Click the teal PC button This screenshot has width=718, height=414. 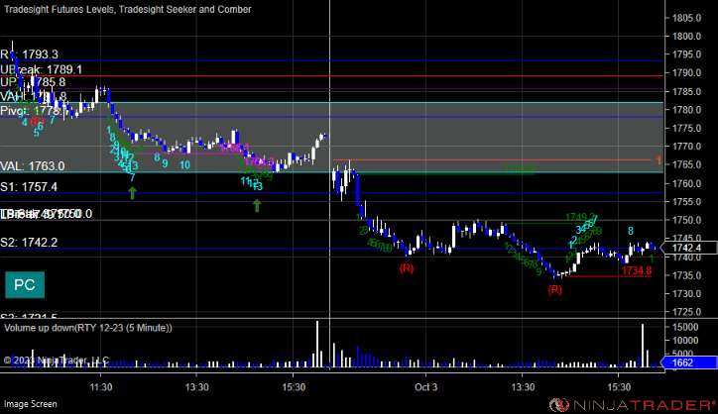point(25,285)
